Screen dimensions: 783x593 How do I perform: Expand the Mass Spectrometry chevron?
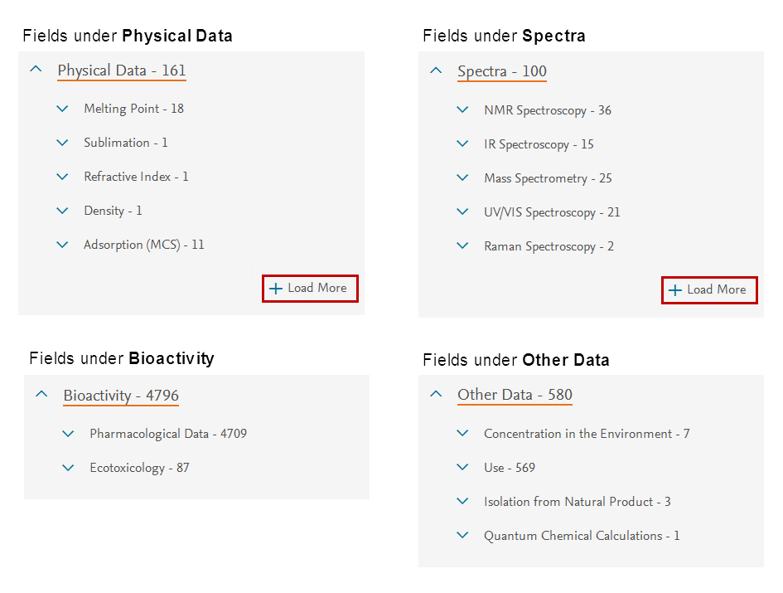pos(462,177)
